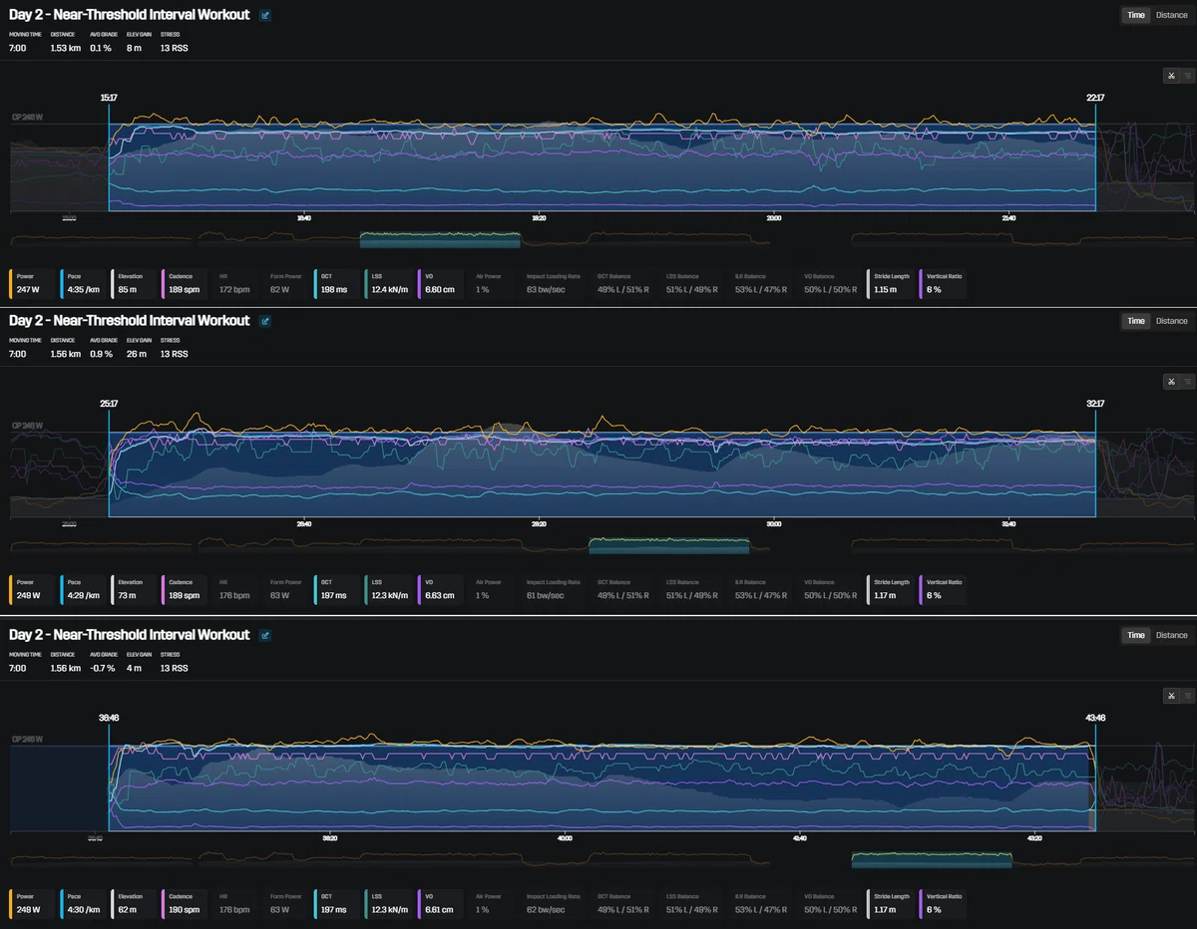The width and height of the screenshot is (1197, 929).
Task: Click highlighted overview range below the 25:17 chart
Action: coord(669,545)
